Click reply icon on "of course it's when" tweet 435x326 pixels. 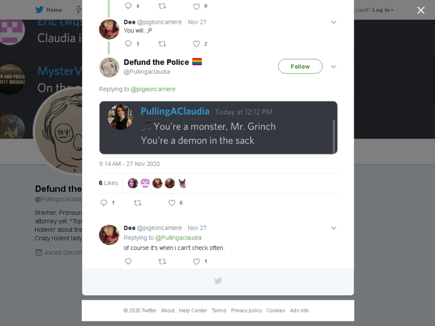[x=128, y=261]
